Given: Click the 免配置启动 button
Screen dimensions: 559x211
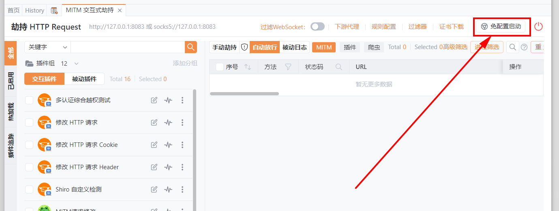Looking at the screenshot, I should point(501,26).
